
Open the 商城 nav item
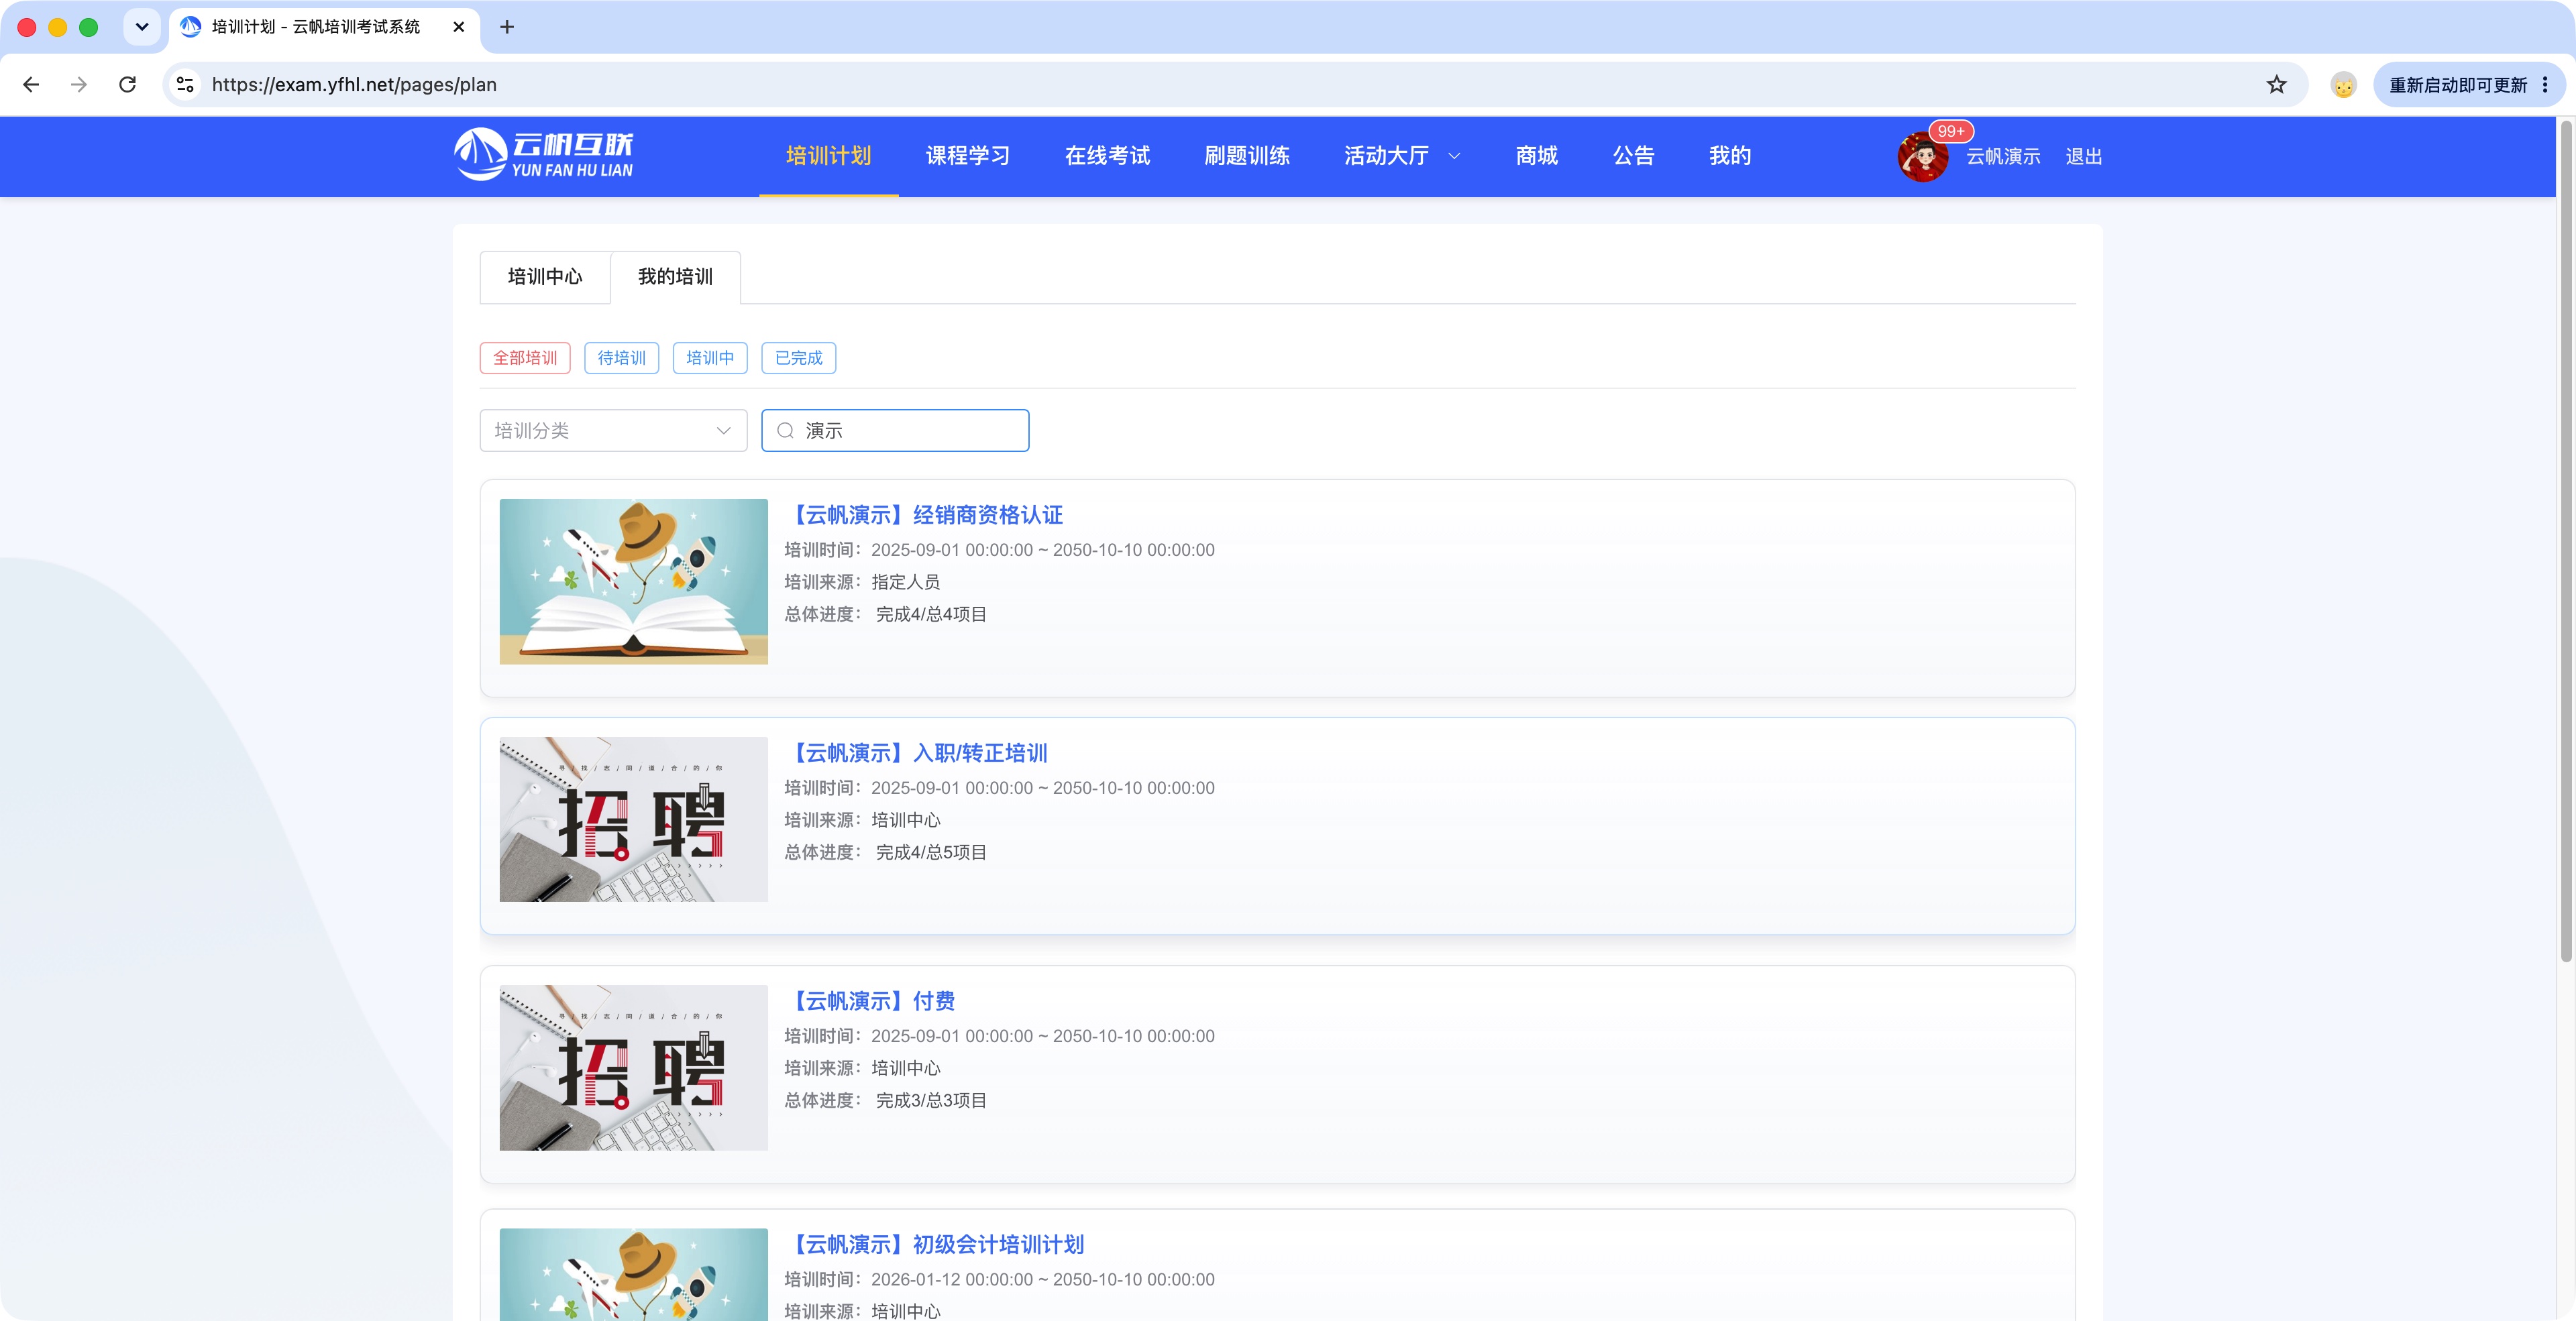1536,156
